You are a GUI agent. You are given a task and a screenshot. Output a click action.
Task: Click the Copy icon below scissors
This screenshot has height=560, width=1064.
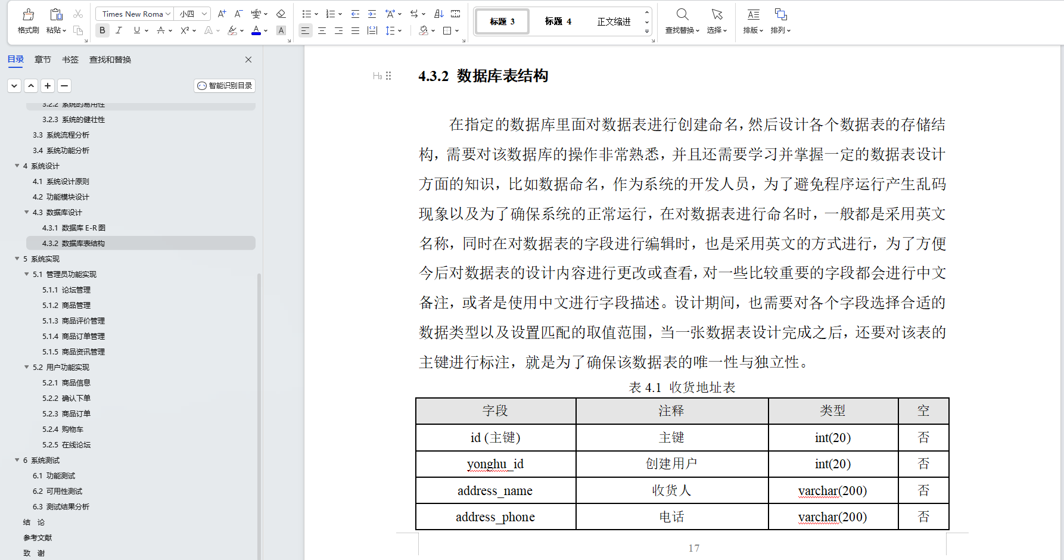(x=78, y=30)
